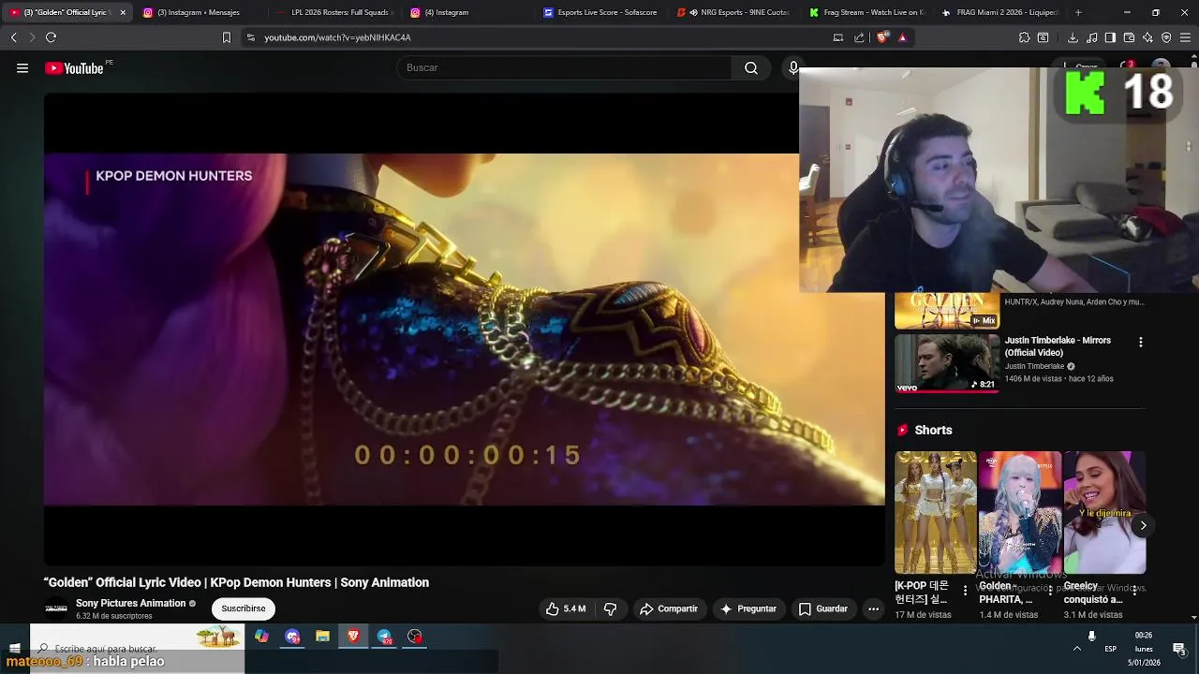1199x674 pixels.
Task: Open Brave Rewards triangle icon
Action: coord(902,37)
